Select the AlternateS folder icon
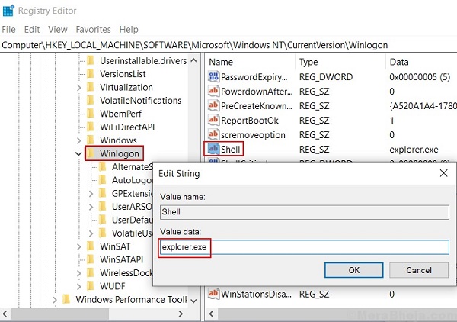Viewport: 457px width, 322px height. pyautogui.click(x=103, y=167)
